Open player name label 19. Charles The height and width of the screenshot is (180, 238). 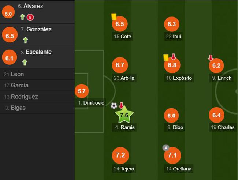223,127
